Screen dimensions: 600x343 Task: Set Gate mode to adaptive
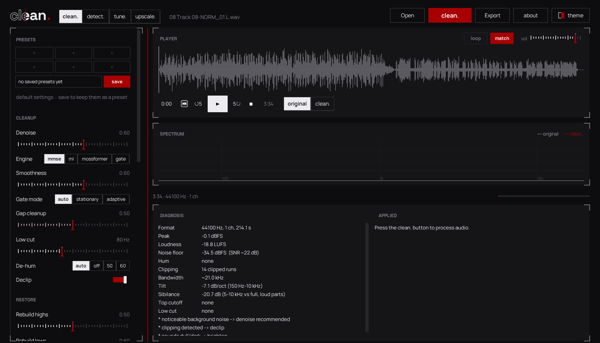pyautogui.click(x=116, y=199)
